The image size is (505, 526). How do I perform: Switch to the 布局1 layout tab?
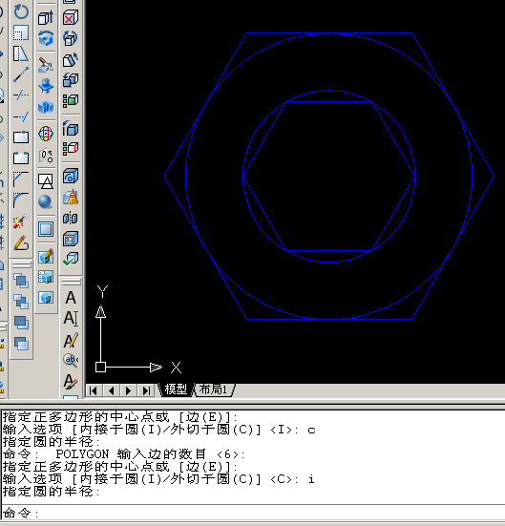(214, 389)
